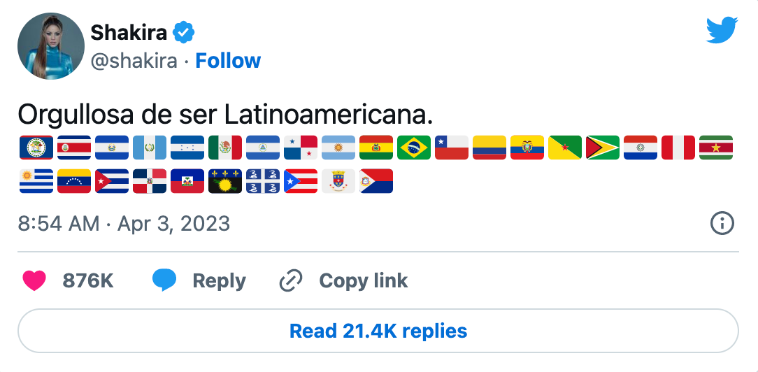Image resolution: width=758 pixels, height=372 pixels.
Task: Click the @shakira handle
Action: [x=134, y=61]
